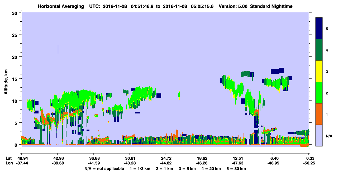The height and width of the screenshot is (176, 343).
Task: Click 'Standard Nighttime' in the title
Action: [271, 6]
